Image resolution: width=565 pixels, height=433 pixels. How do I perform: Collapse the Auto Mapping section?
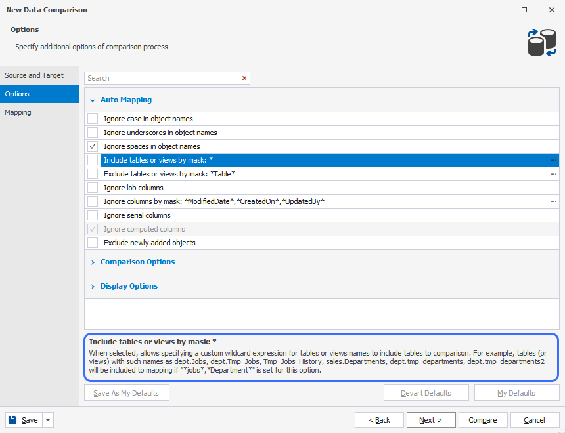pyautogui.click(x=93, y=100)
